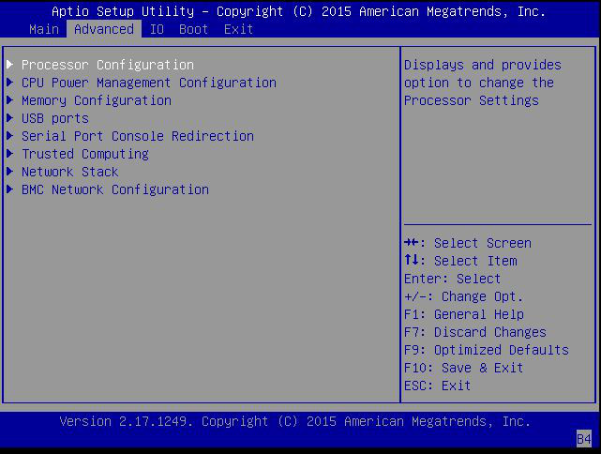
Task: Click the arrow beside Network Stack
Action: point(10,172)
